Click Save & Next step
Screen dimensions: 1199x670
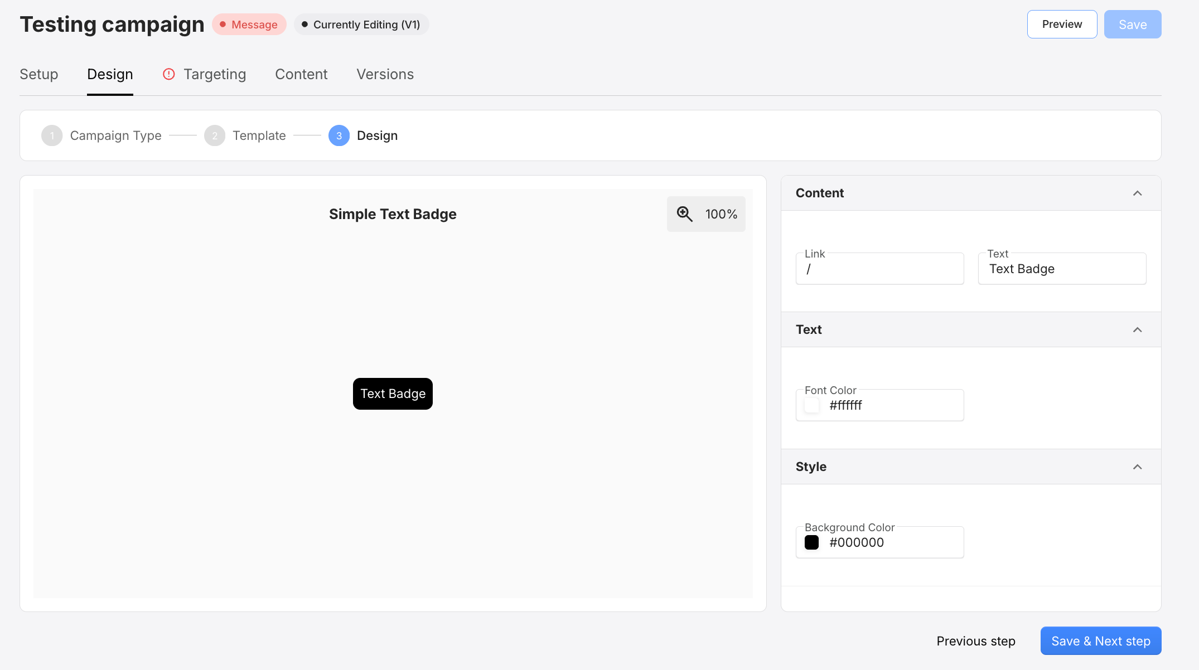1100,640
